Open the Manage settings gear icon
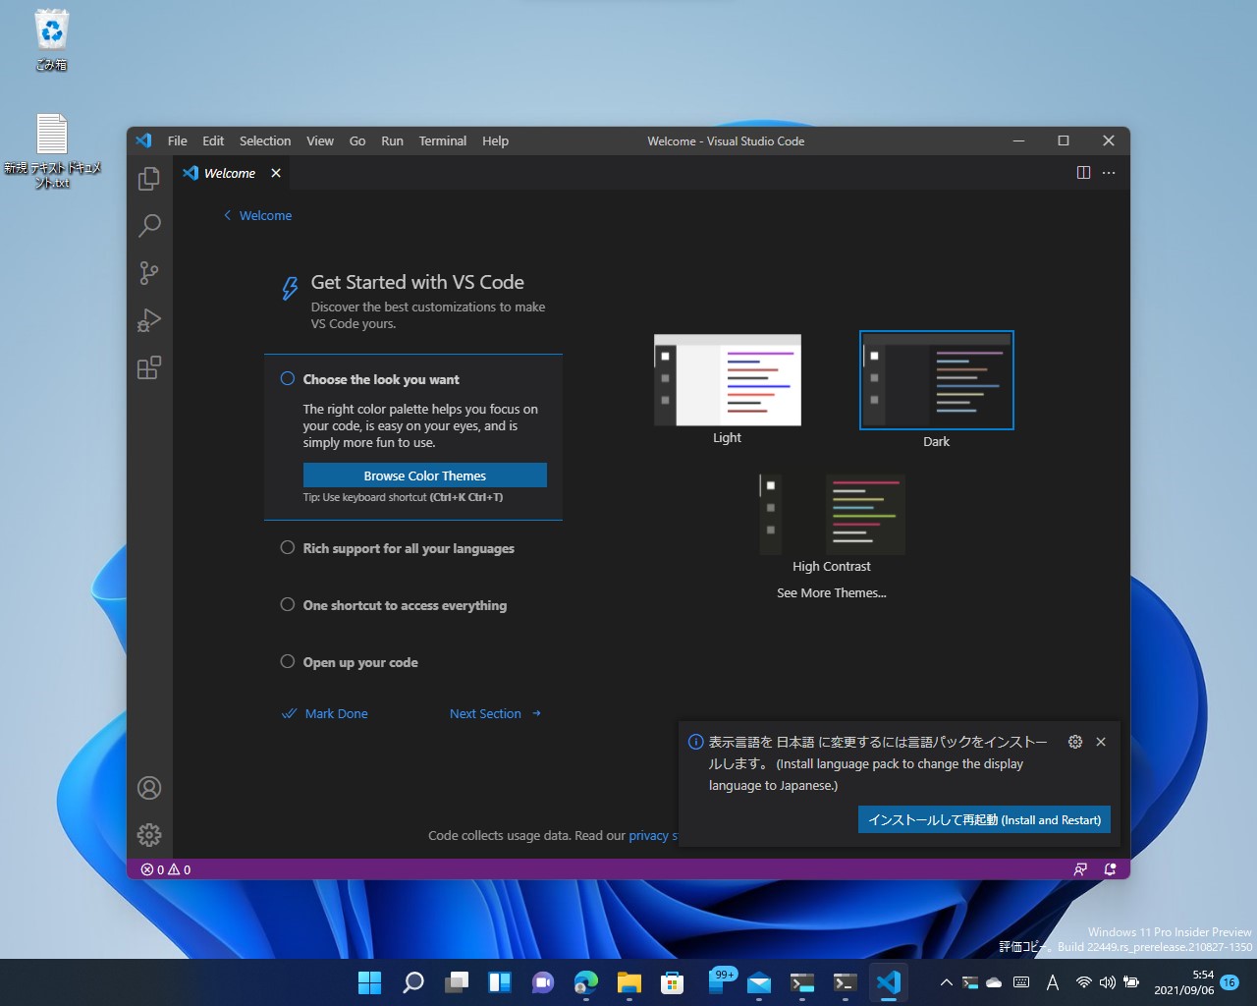Viewport: 1257px width, 1006px height. (x=149, y=834)
